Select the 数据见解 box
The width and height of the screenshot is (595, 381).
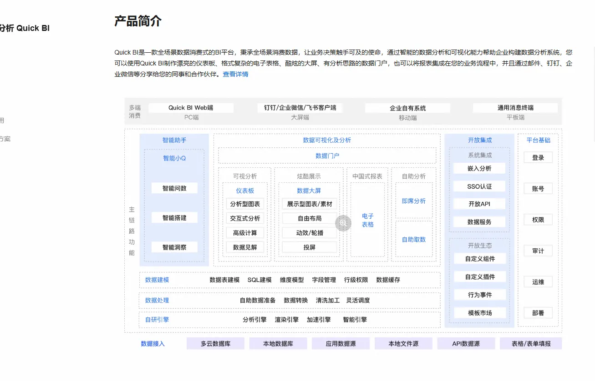245,247
